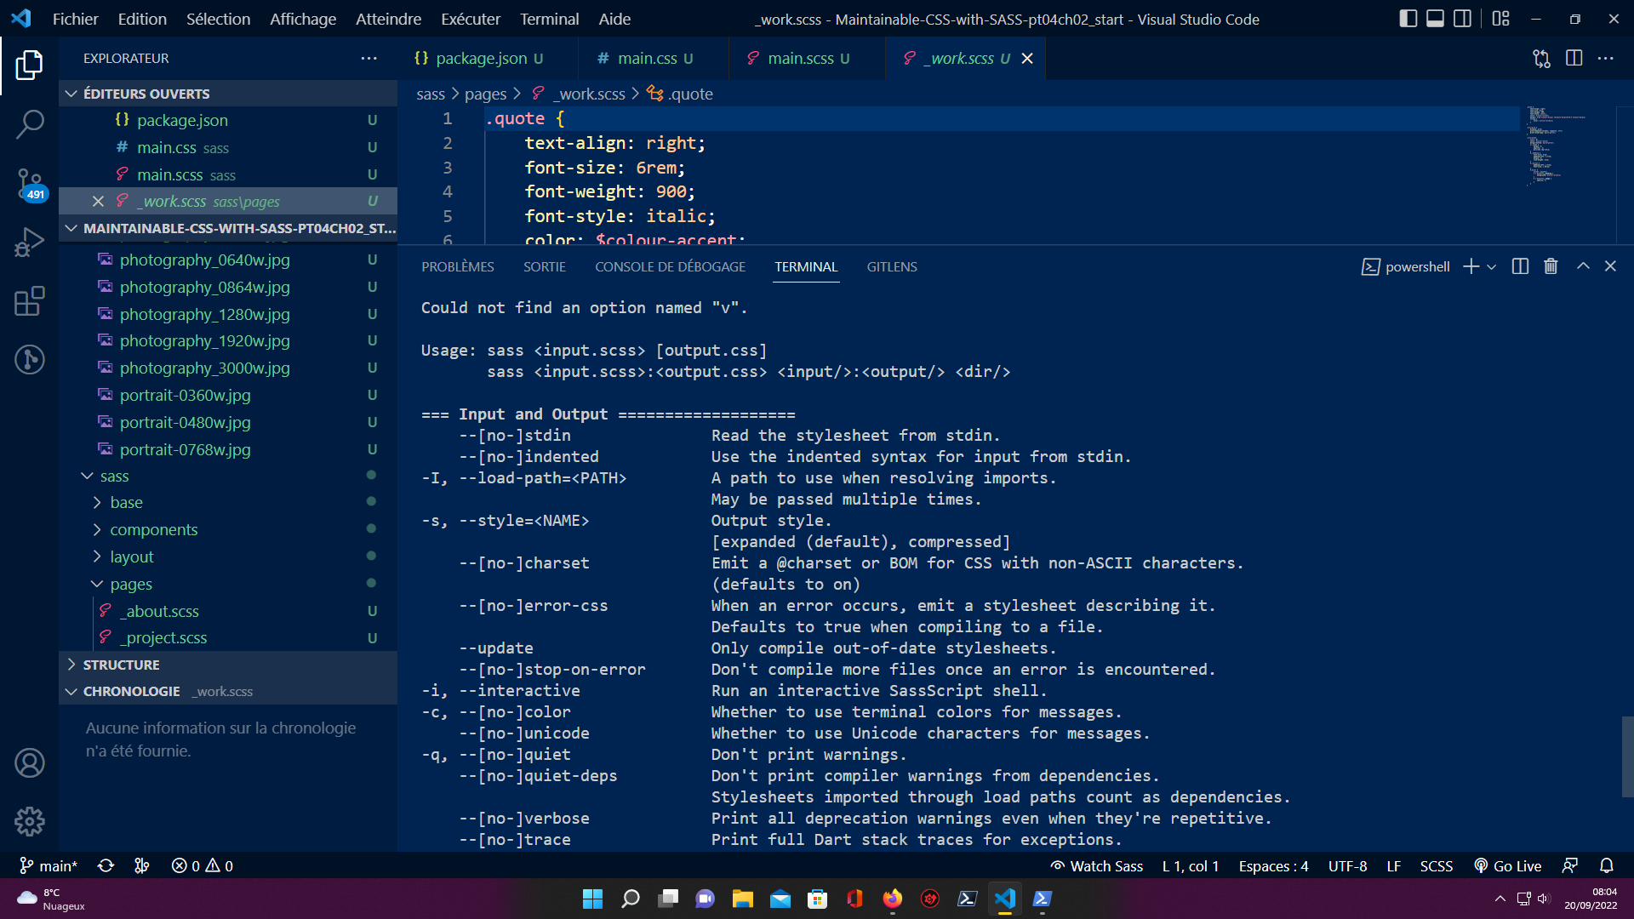Open the Manage settings gear
This screenshot has width=1634, height=919.
click(30, 821)
